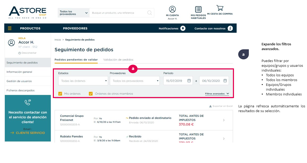Open Mi Cesta de Compra cart icon
The height and width of the screenshot is (163, 307).
(220, 8)
